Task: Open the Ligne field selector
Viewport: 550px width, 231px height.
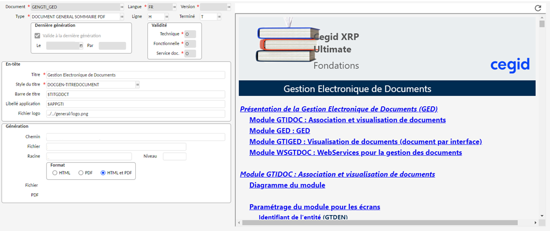Action: [x=166, y=17]
